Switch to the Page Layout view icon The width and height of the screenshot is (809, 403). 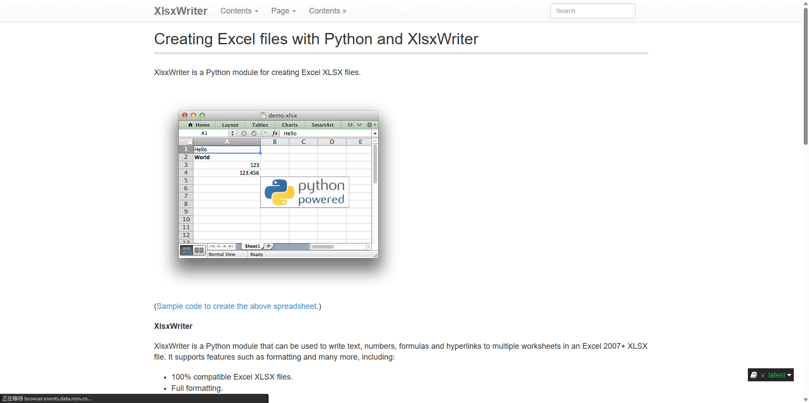coord(199,251)
